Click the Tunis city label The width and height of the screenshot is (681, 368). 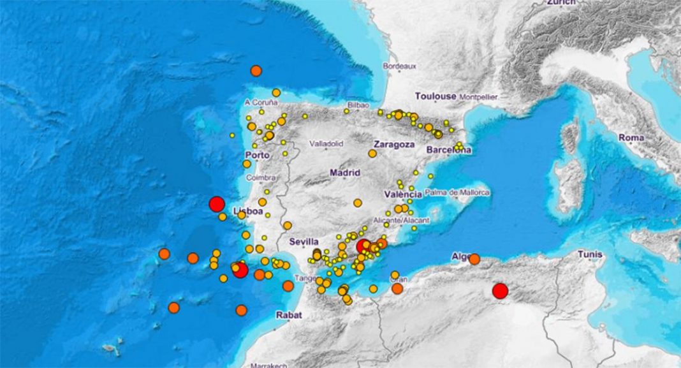point(590,254)
